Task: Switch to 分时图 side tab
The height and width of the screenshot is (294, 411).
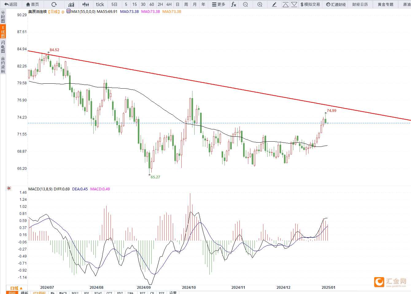Action: point(3,17)
